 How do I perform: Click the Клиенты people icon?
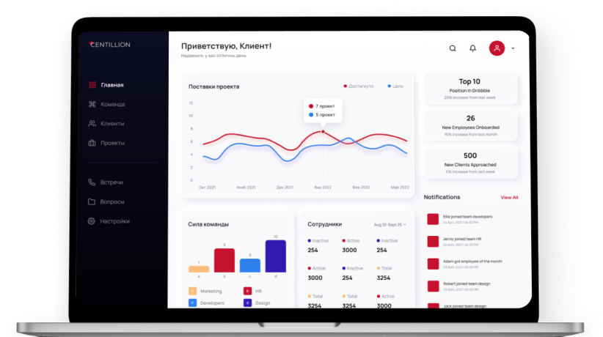pyautogui.click(x=92, y=123)
